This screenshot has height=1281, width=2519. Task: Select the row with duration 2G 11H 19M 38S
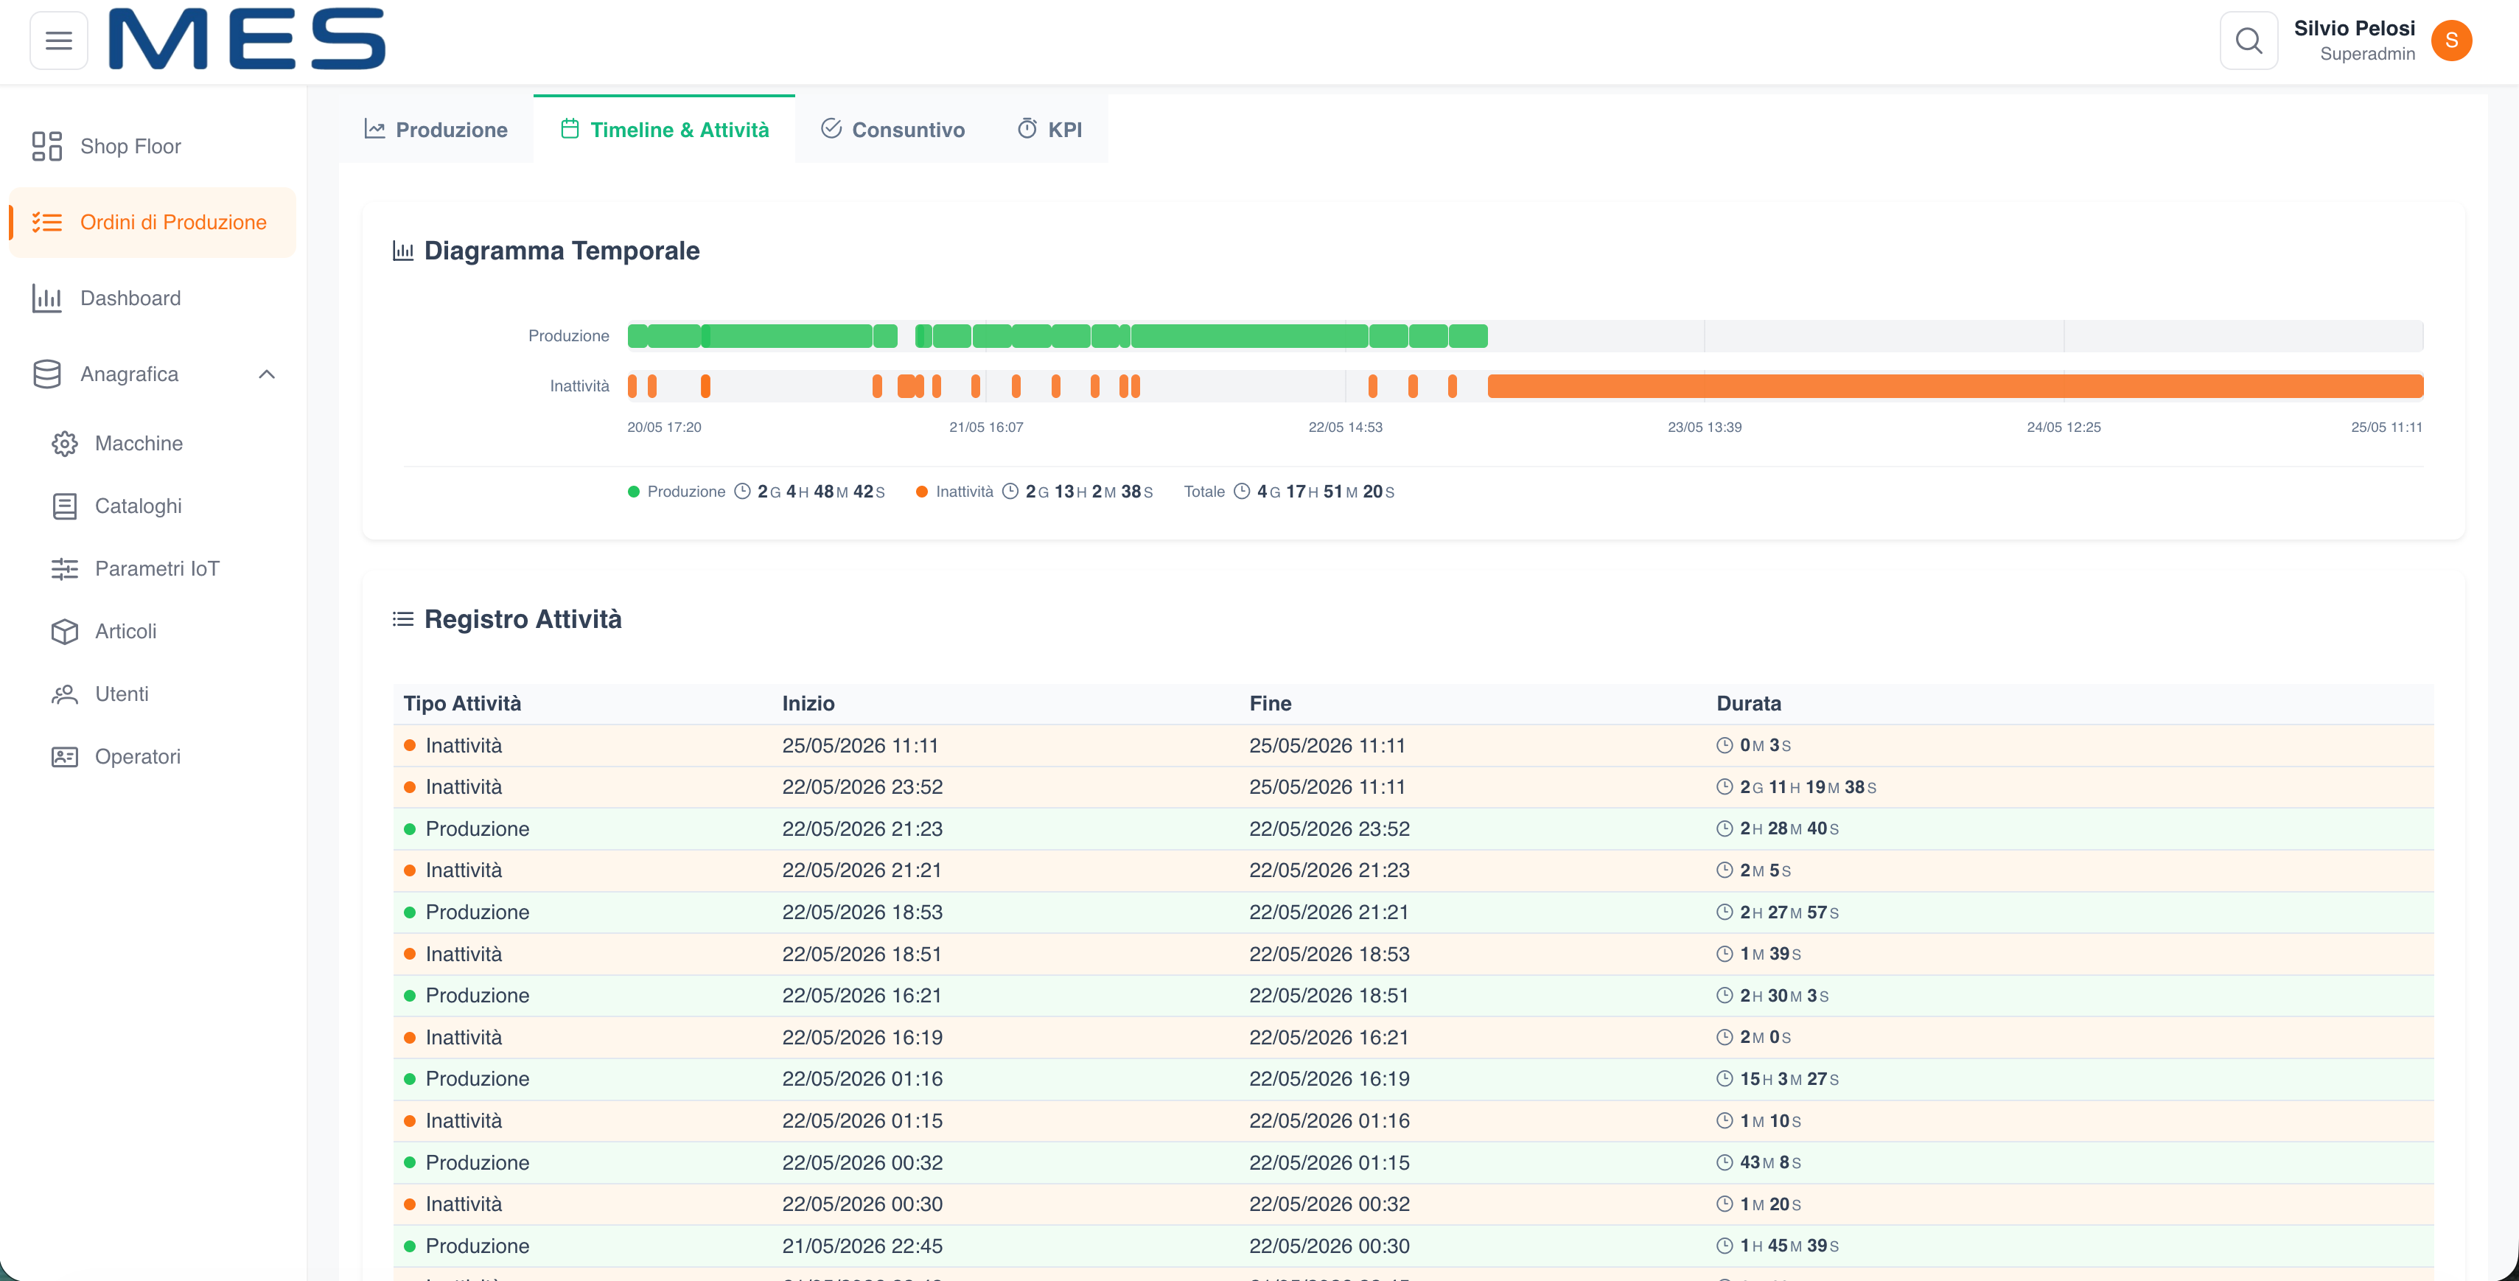[x=1413, y=787]
